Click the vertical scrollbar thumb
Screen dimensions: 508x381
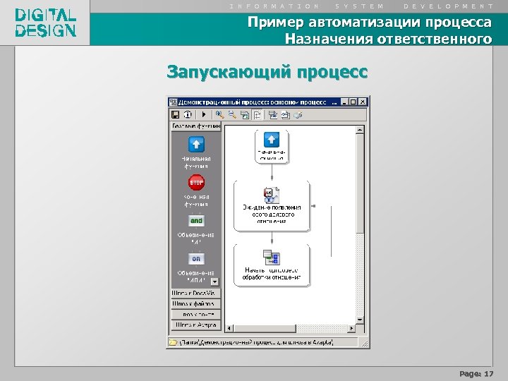pos(360,183)
